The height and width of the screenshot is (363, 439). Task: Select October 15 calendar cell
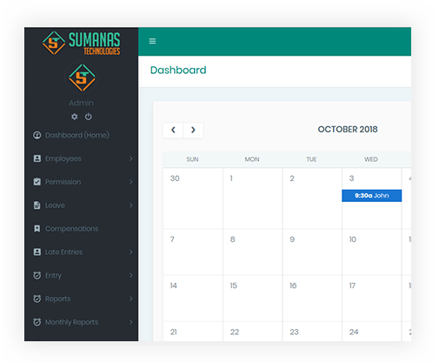pos(252,299)
